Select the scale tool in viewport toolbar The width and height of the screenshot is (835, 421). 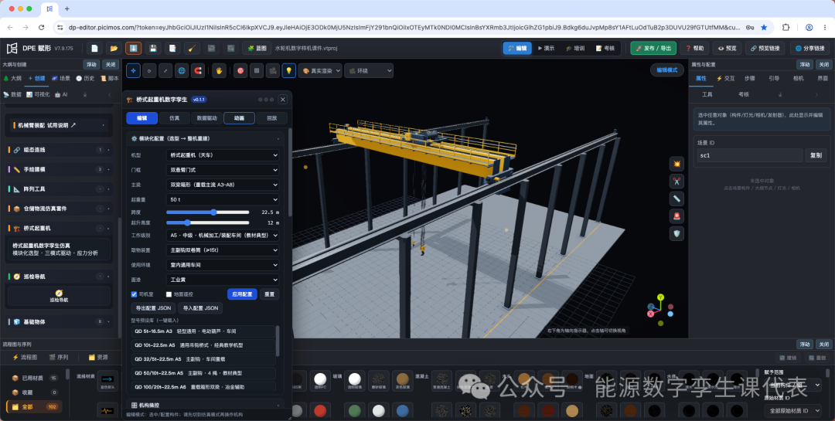coord(165,70)
